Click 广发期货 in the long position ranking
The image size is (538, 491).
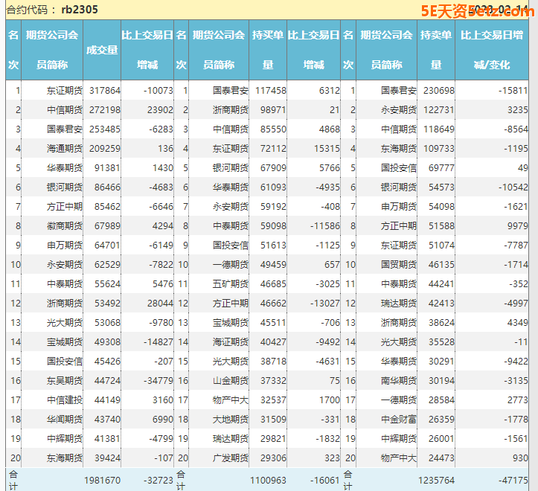pyautogui.click(x=231, y=458)
